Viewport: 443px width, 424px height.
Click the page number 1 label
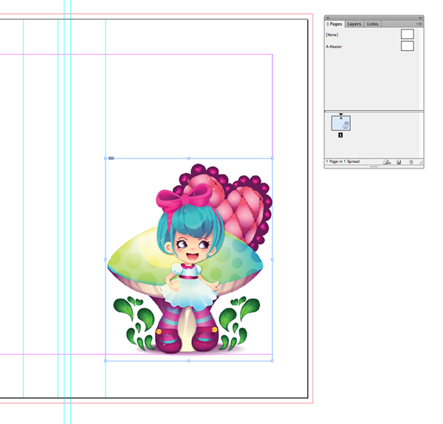[340, 135]
